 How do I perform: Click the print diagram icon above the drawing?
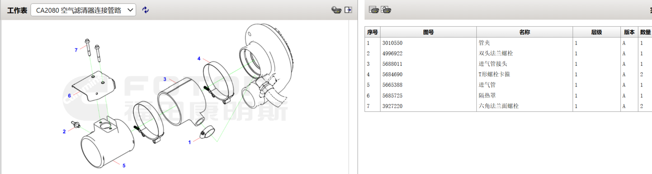point(336,10)
